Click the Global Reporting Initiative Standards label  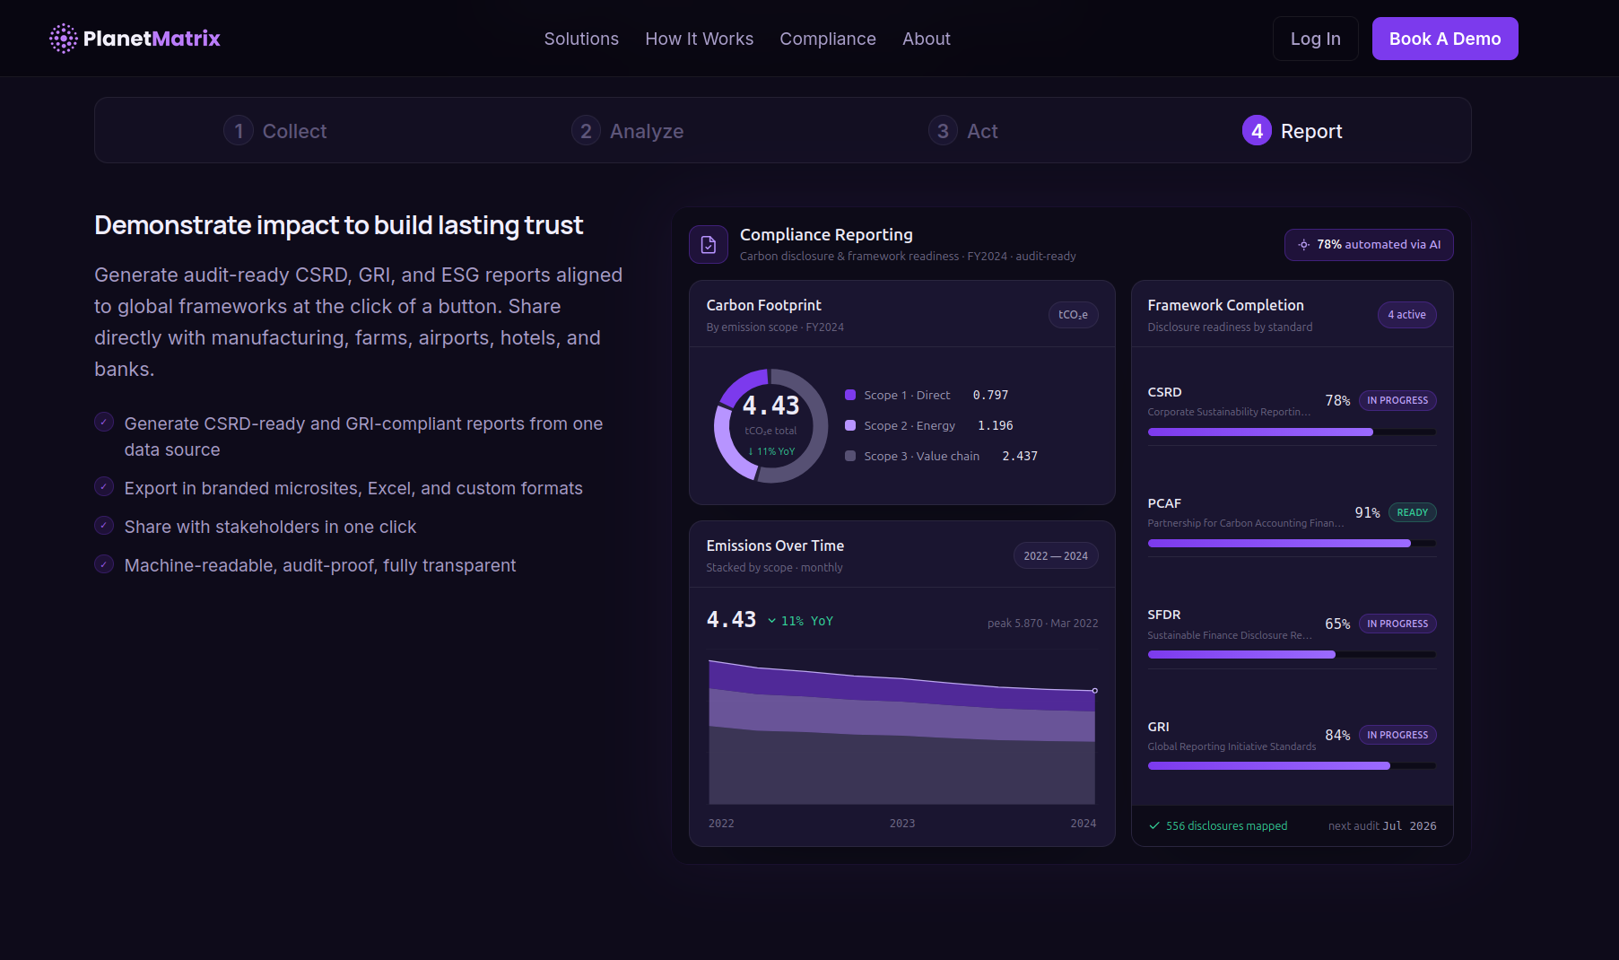click(1232, 747)
